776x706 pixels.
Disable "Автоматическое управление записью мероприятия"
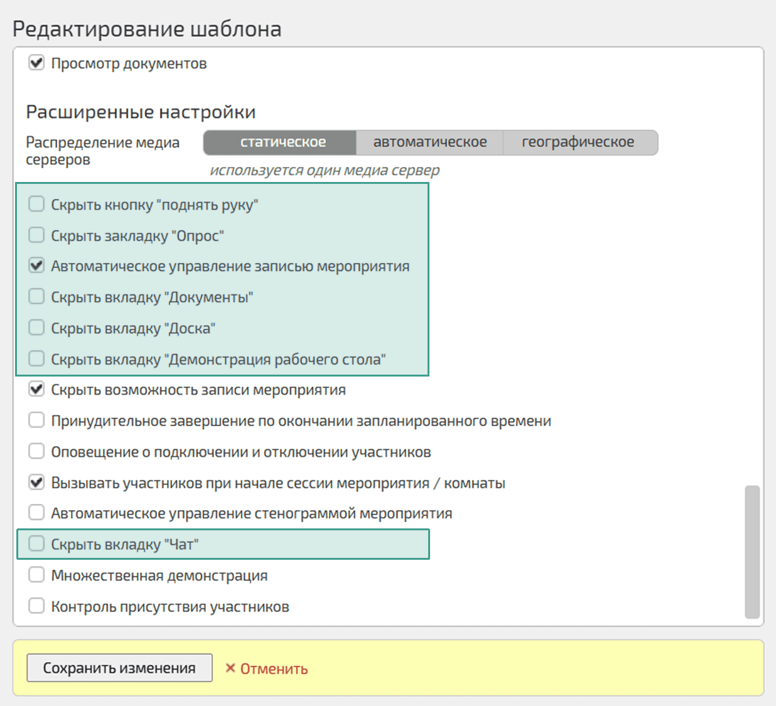pos(36,266)
